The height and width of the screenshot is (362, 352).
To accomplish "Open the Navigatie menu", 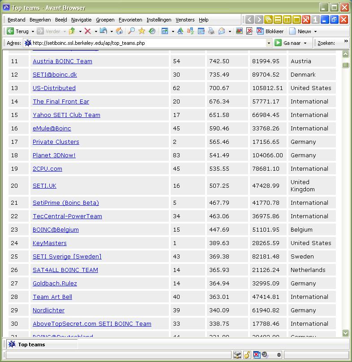I will tap(81, 20).
